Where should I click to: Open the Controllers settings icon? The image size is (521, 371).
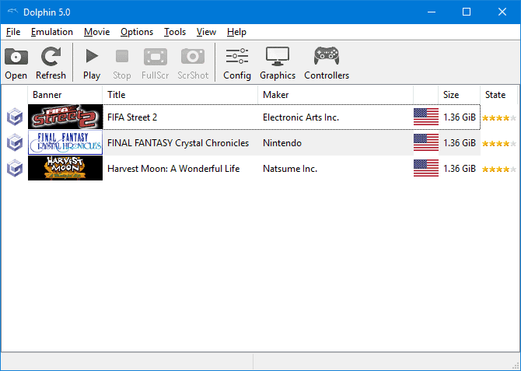(x=327, y=62)
